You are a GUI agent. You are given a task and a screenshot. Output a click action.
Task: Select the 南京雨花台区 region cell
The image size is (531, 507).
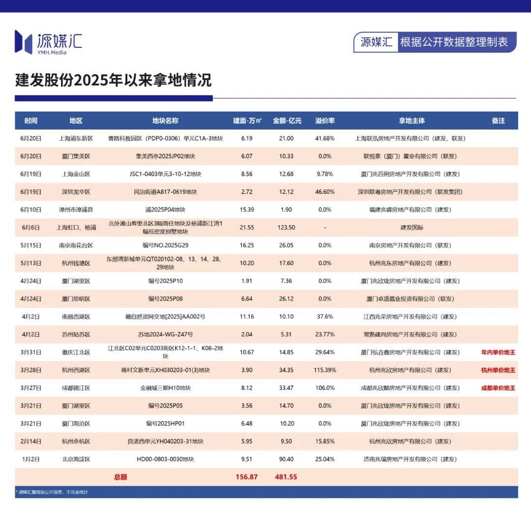point(76,245)
